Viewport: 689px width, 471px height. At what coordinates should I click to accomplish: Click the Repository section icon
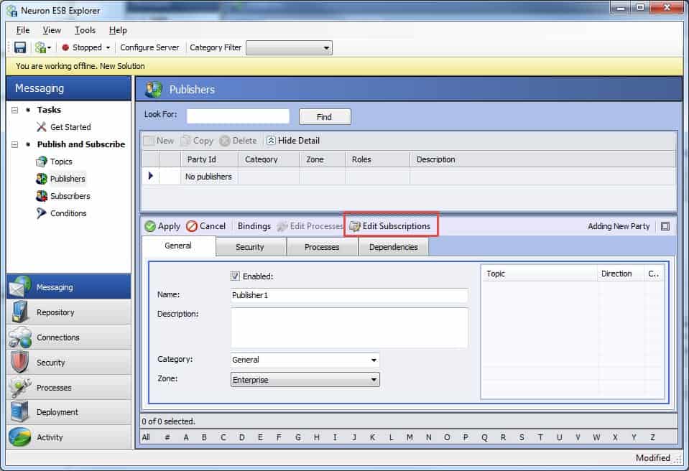(20, 312)
